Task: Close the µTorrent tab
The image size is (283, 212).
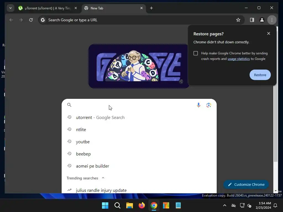Action: [76, 8]
